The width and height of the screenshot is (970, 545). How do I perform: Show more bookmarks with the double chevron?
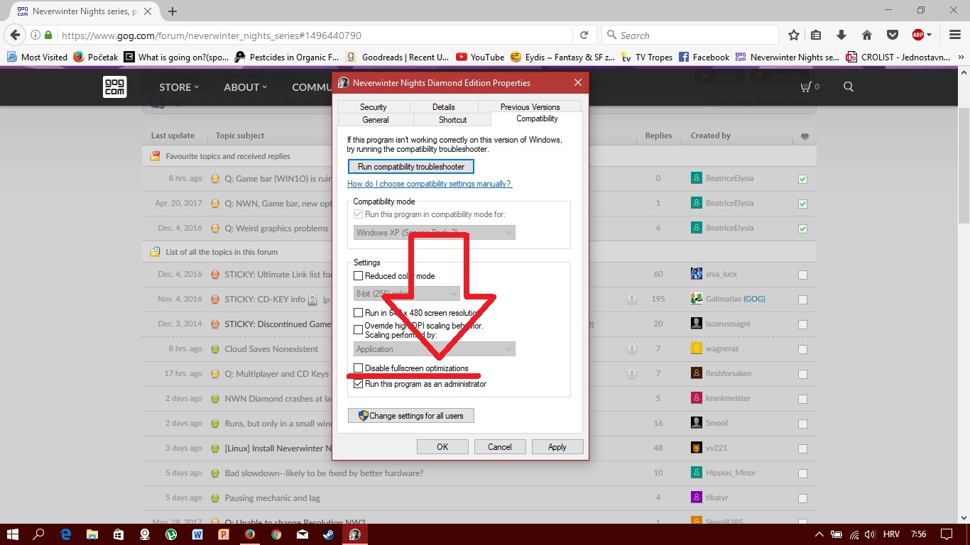pos(960,57)
